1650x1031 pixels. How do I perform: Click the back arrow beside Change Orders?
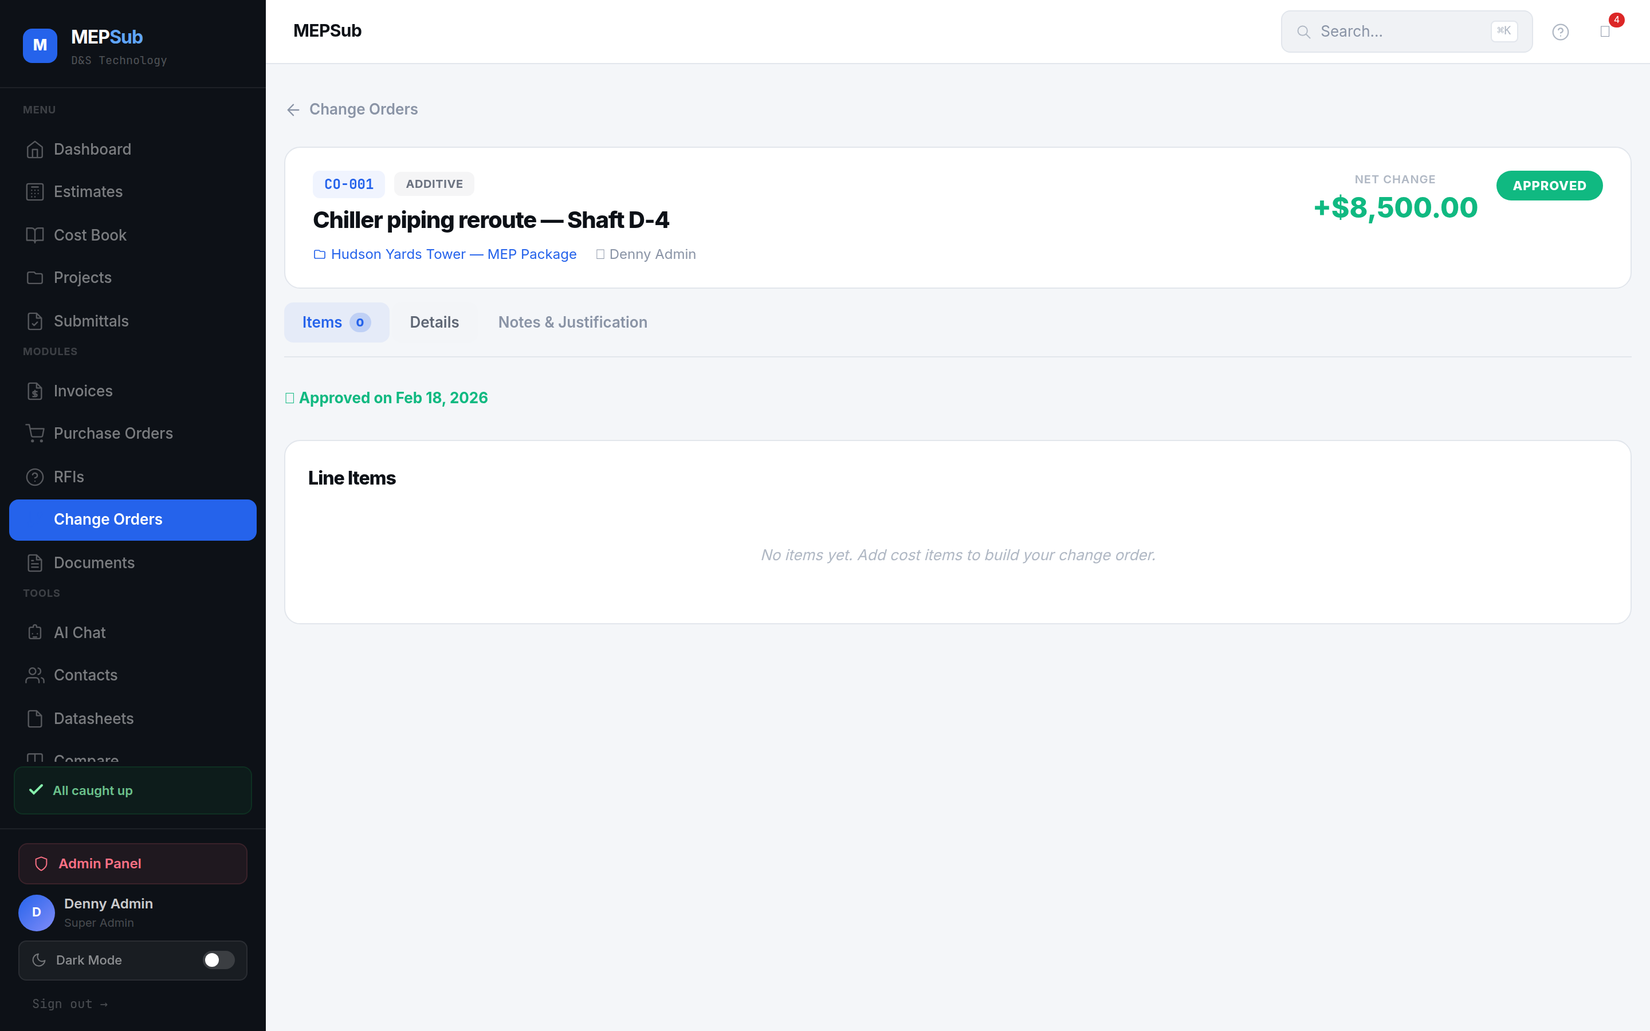click(x=293, y=110)
